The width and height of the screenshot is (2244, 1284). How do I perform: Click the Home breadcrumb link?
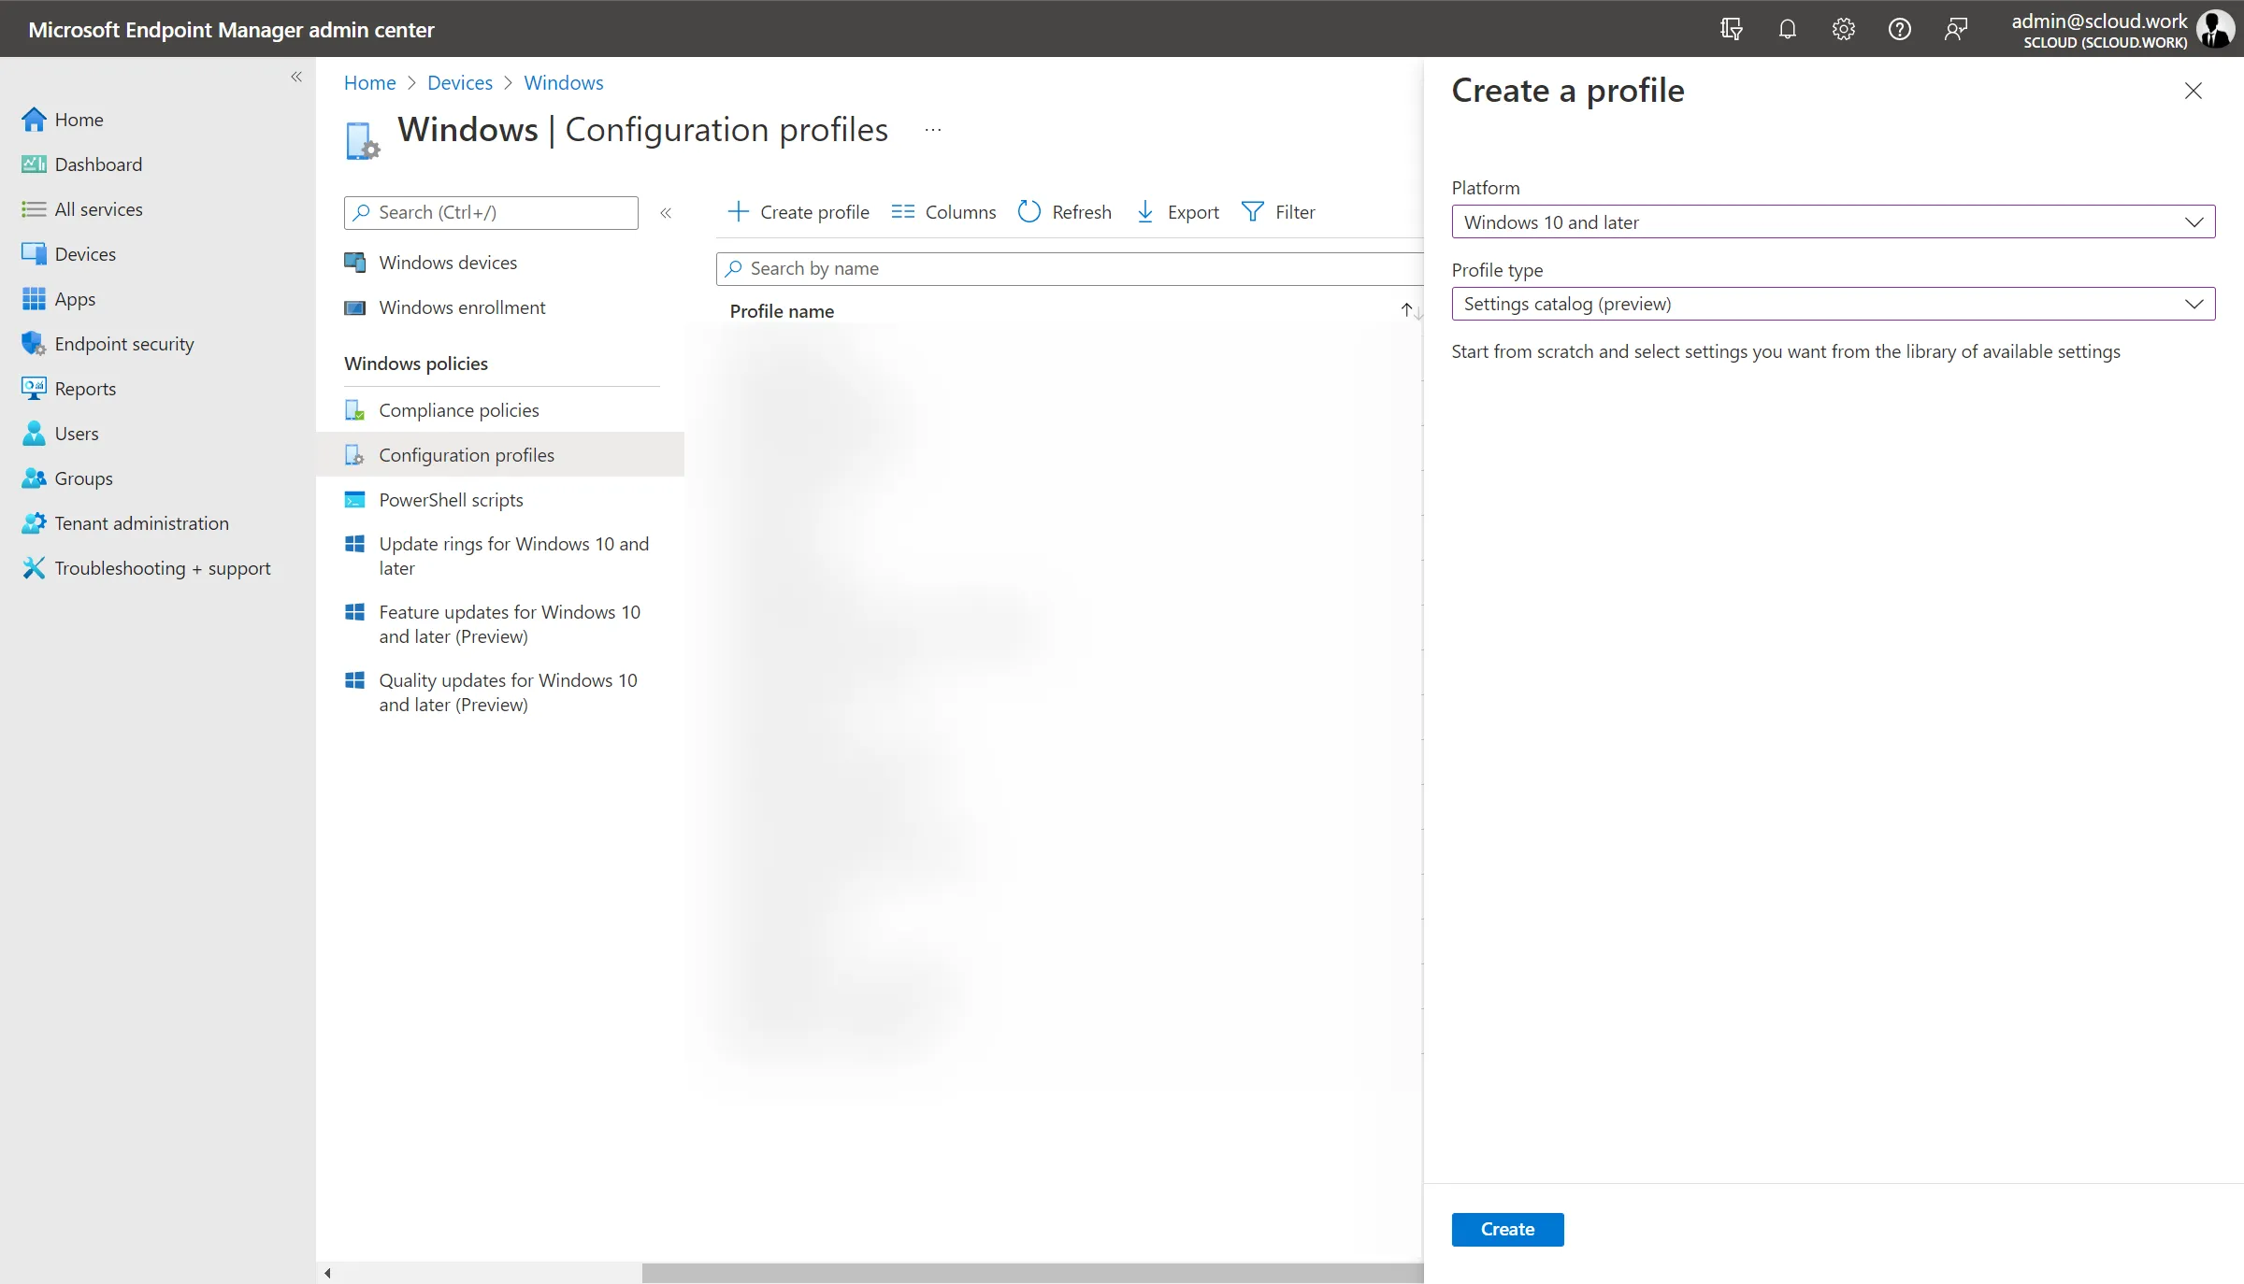tap(370, 82)
